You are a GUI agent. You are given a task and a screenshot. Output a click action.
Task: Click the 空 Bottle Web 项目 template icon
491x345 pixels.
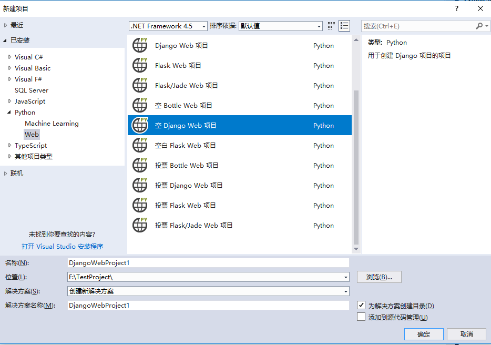tap(140, 105)
